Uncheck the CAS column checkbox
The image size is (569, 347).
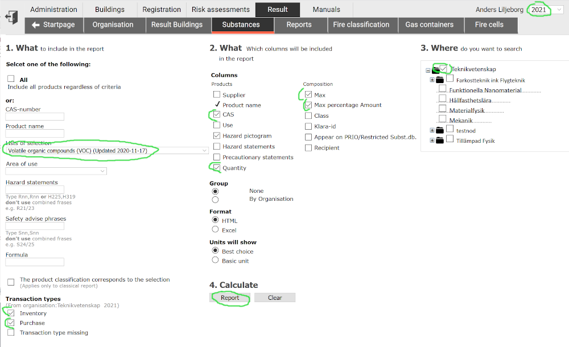tap(217, 114)
